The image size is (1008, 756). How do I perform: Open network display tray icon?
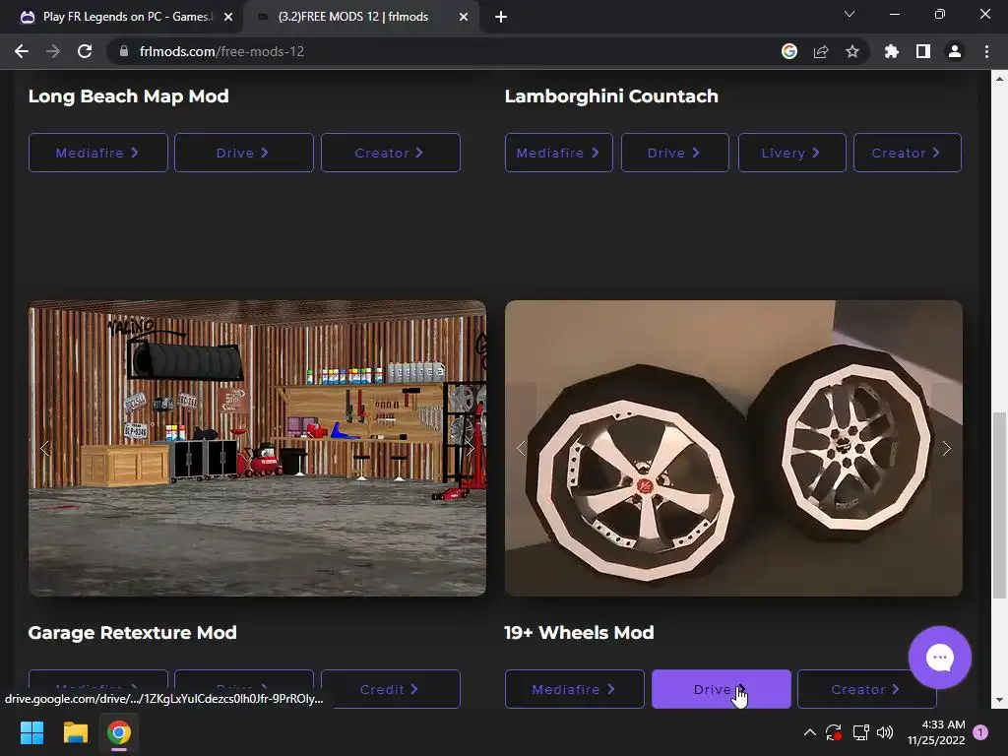tap(860, 731)
